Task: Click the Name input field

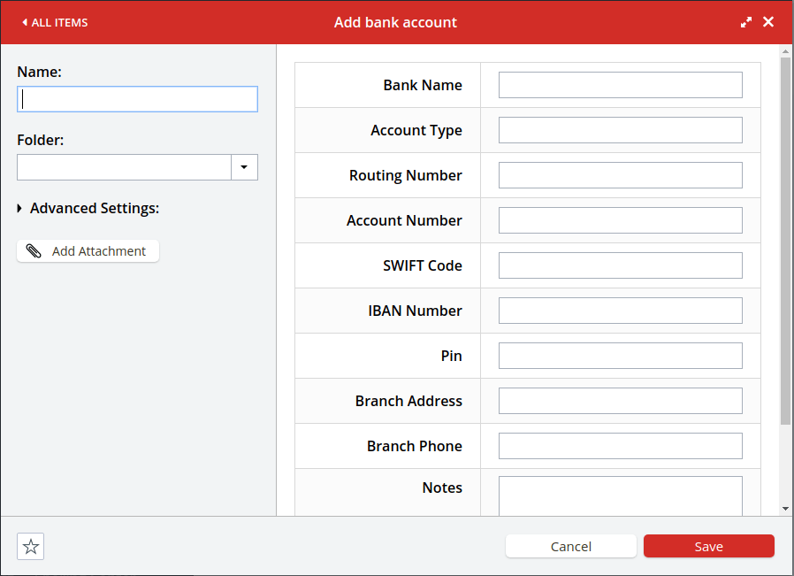Action: click(137, 99)
